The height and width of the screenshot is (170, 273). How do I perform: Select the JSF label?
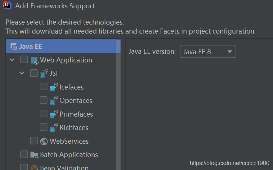[x=54, y=74]
